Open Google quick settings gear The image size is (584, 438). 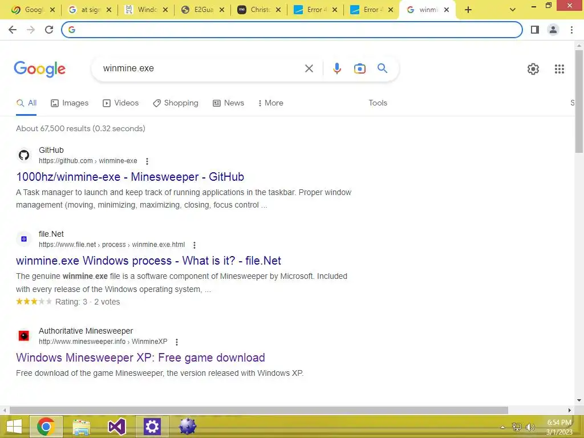[x=533, y=69]
